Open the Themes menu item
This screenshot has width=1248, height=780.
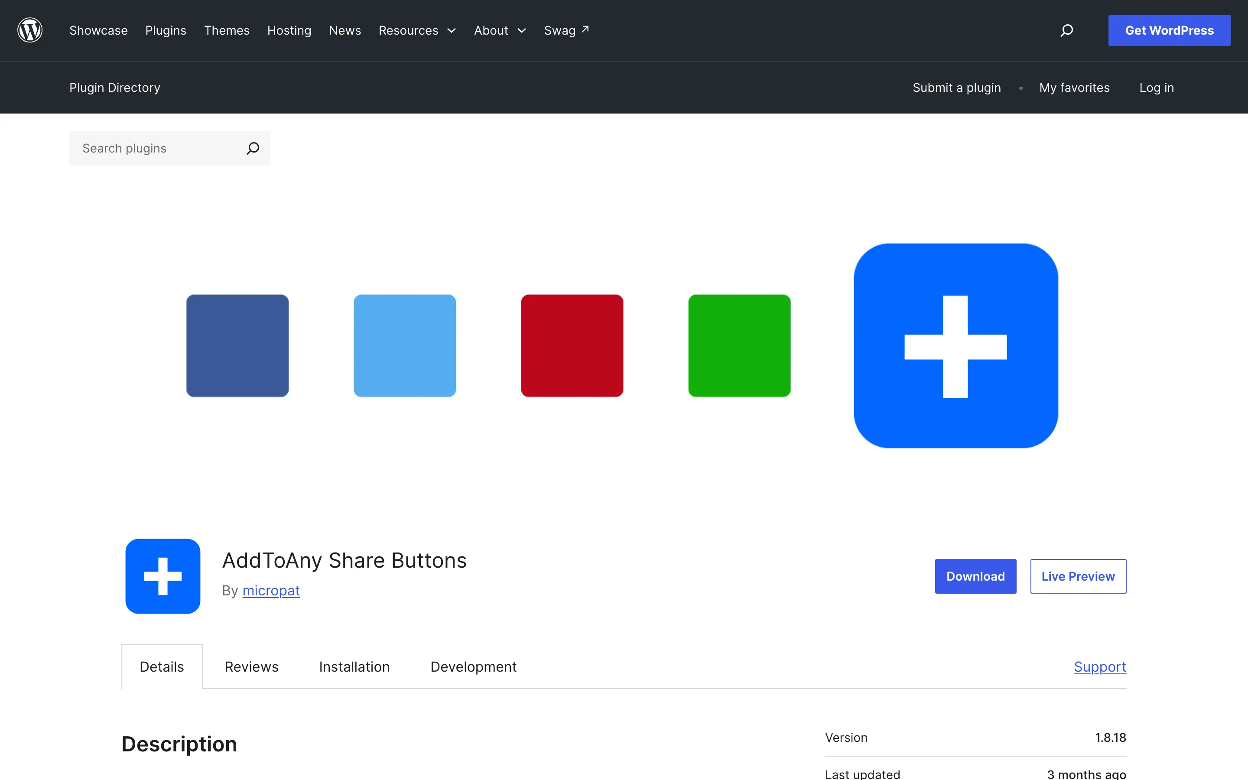227,30
